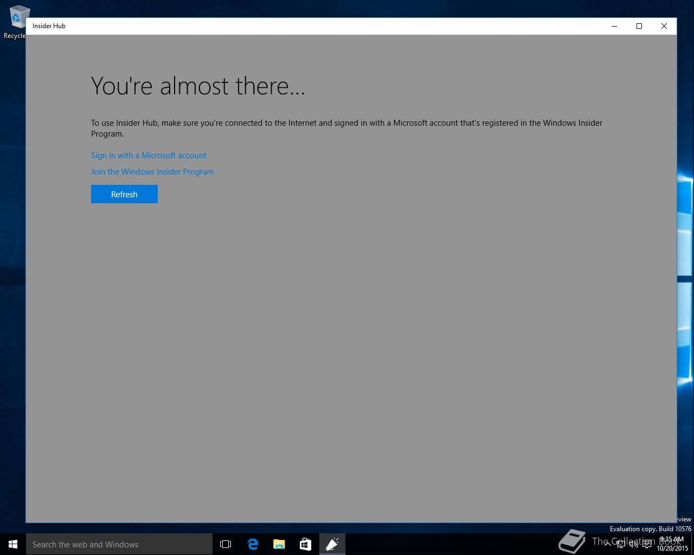Image resolution: width=694 pixels, height=555 pixels.
Task: Open the Windows Start menu
Action: (13, 544)
